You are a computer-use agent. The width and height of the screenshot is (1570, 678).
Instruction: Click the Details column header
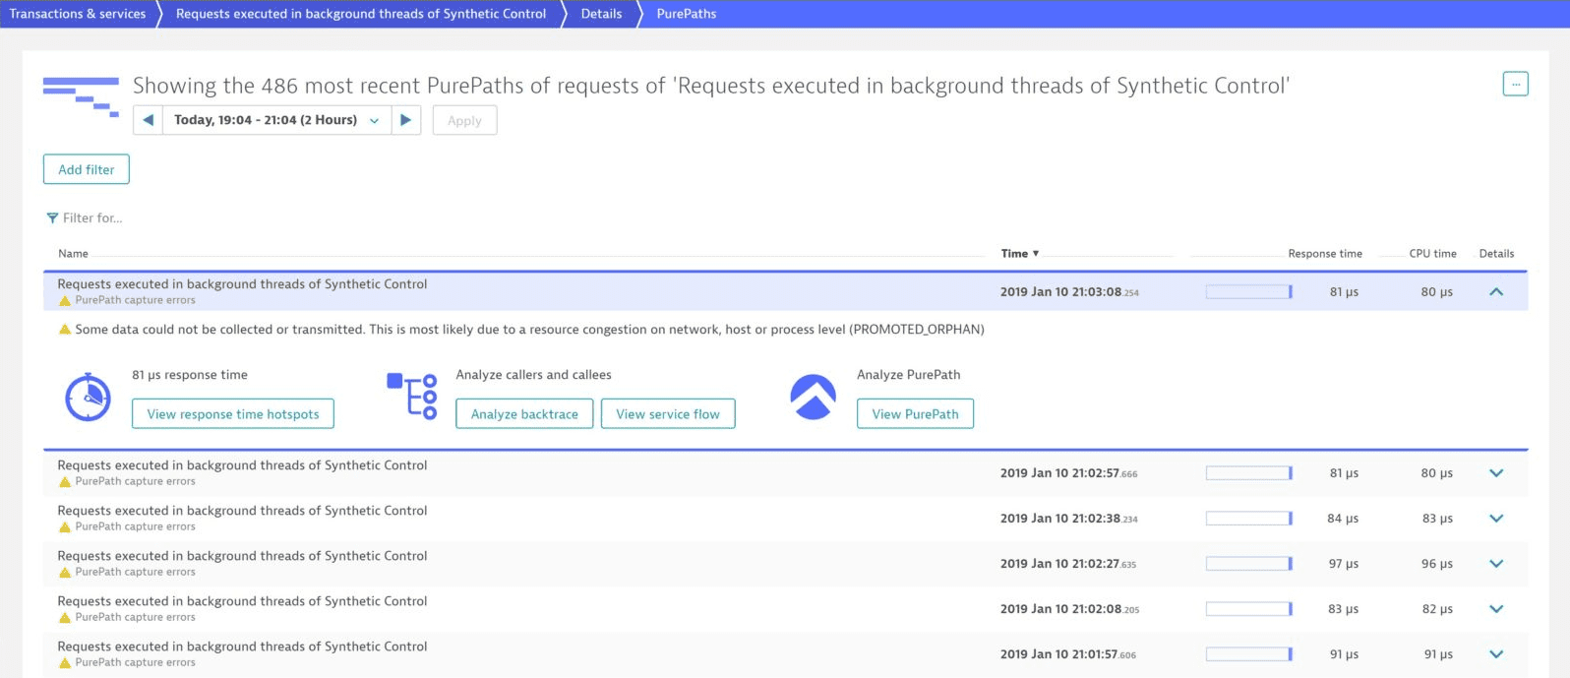click(x=1496, y=254)
